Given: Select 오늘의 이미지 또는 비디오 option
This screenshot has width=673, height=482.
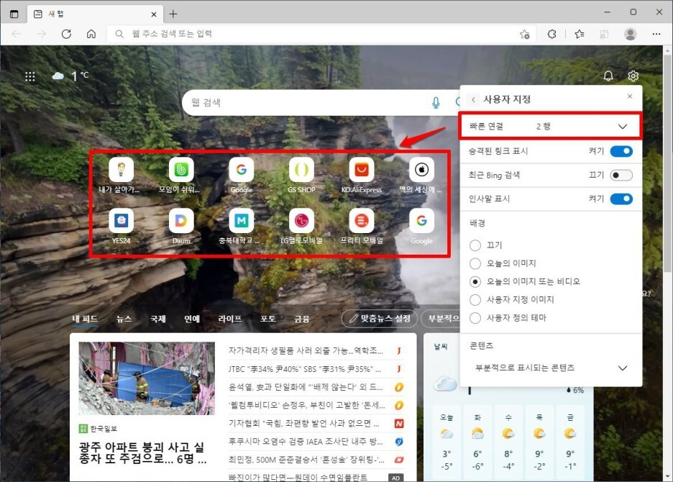Looking at the screenshot, I should pyautogui.click(x=475, y=282).
